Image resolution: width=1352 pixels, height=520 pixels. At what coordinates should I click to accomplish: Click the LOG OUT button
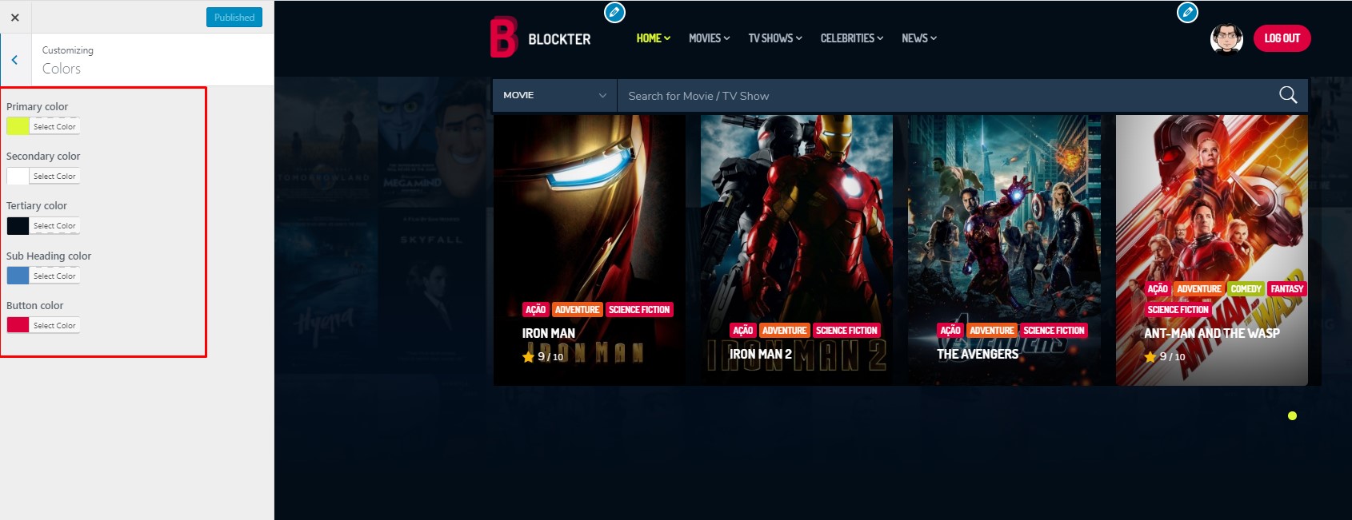[x=1282, y=38]
